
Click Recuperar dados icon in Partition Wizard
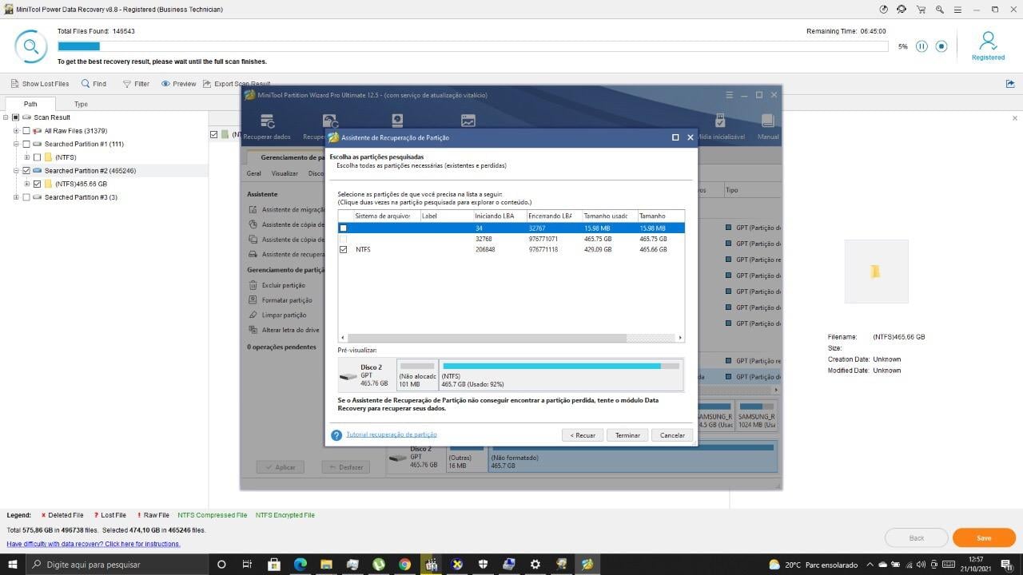click(x=268, y=126)
